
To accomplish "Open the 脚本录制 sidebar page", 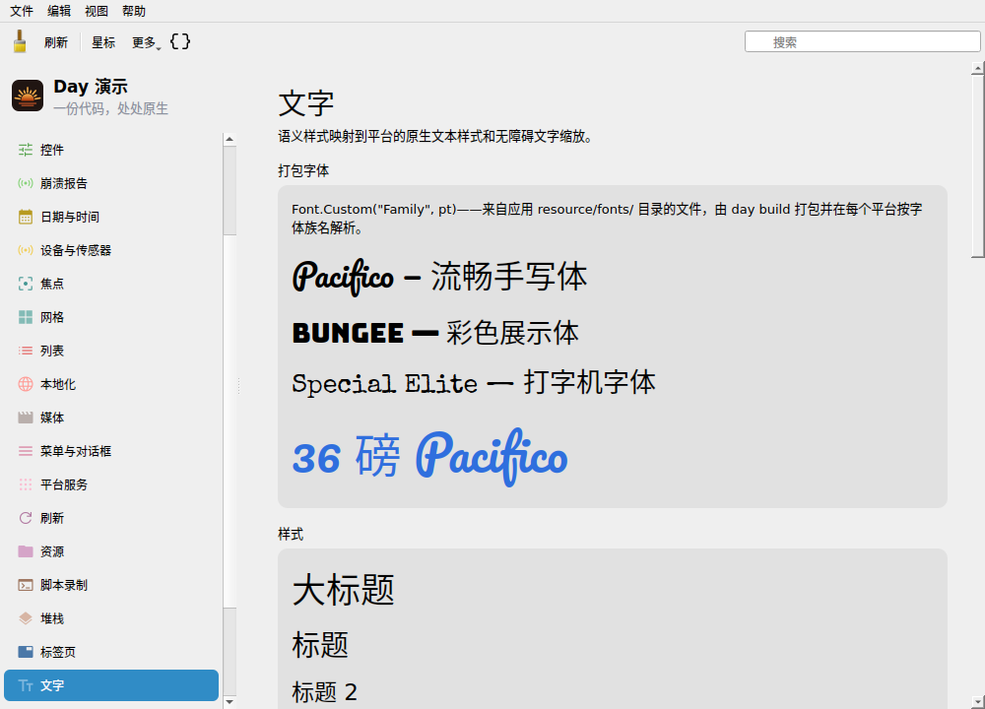I will click(x=111, y=585).
